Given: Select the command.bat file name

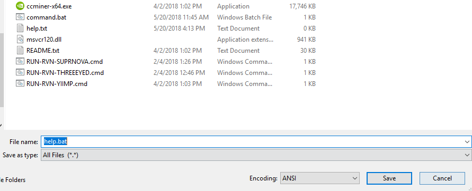Looking at the screenshot, I should [x=47, y=17].
